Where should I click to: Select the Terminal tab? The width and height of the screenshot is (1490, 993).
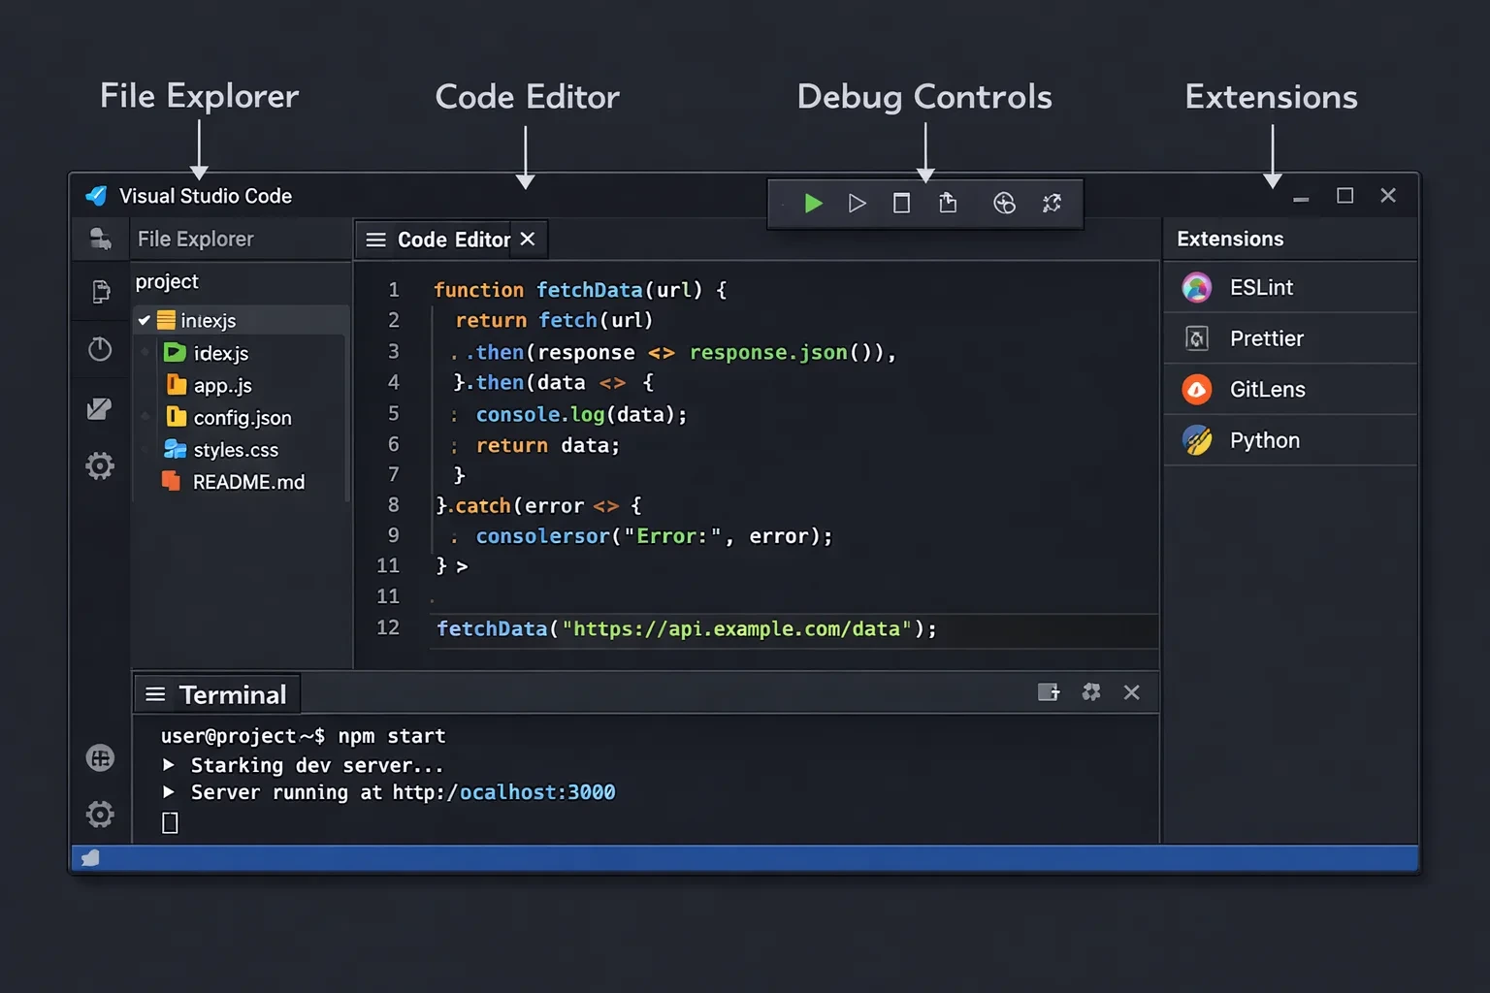(x=217, y=694)
